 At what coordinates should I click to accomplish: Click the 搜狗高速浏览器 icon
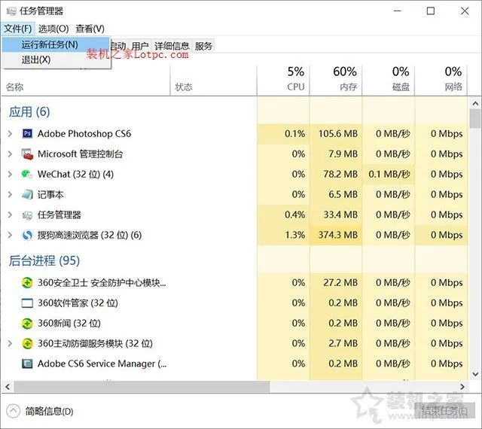pos(28,236)
